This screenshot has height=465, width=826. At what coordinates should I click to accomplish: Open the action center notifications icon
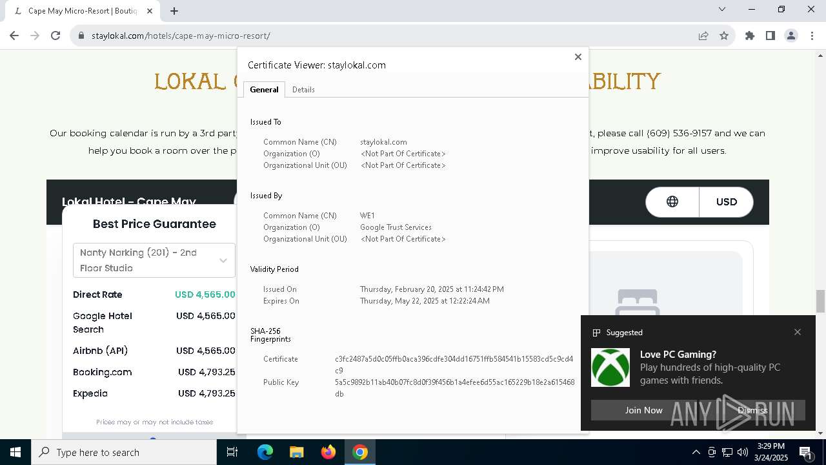805,453
